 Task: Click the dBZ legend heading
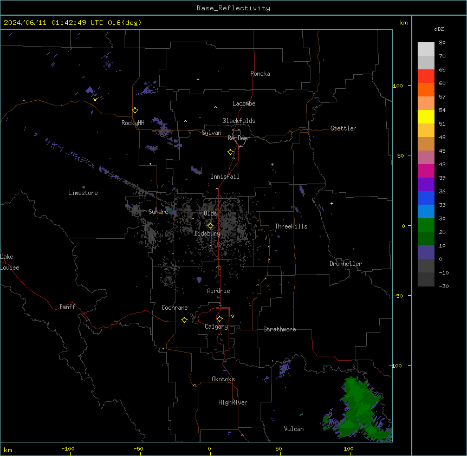coord(439,29)
